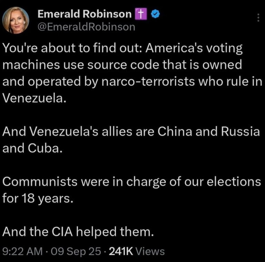
Task: Click the display name Emerald Robinson
Action: click(x=84, y=14)
